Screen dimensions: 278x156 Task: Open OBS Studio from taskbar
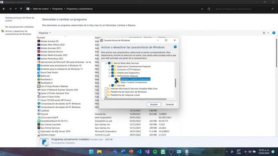tap(171, 152)
